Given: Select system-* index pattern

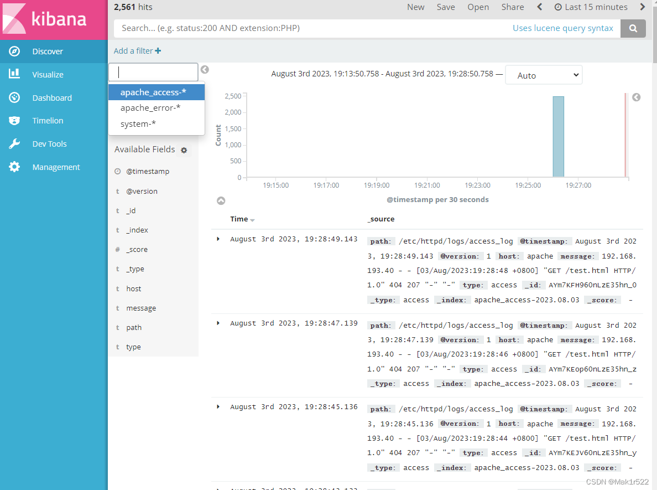Looking at the screenshot, I should 157,124.
